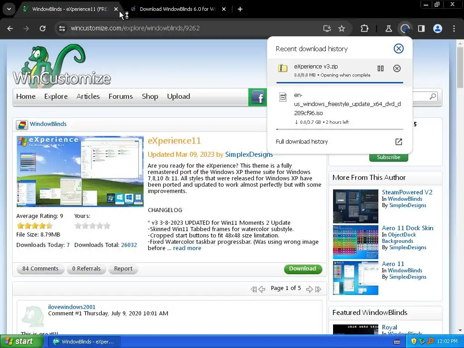
Task: Go to first comments page arrow
Action: [254, 289]
